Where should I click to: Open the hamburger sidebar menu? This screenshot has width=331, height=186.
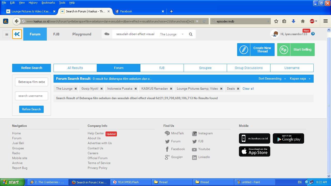[7, 34]
